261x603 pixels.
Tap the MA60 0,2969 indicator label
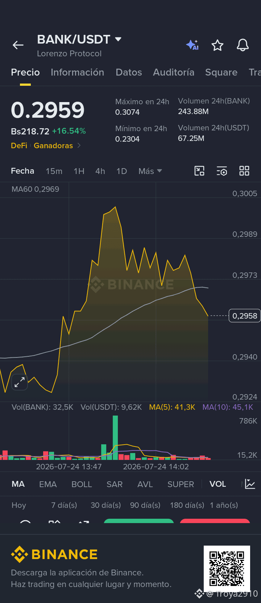pyautogui.click(x=35, y=189)
